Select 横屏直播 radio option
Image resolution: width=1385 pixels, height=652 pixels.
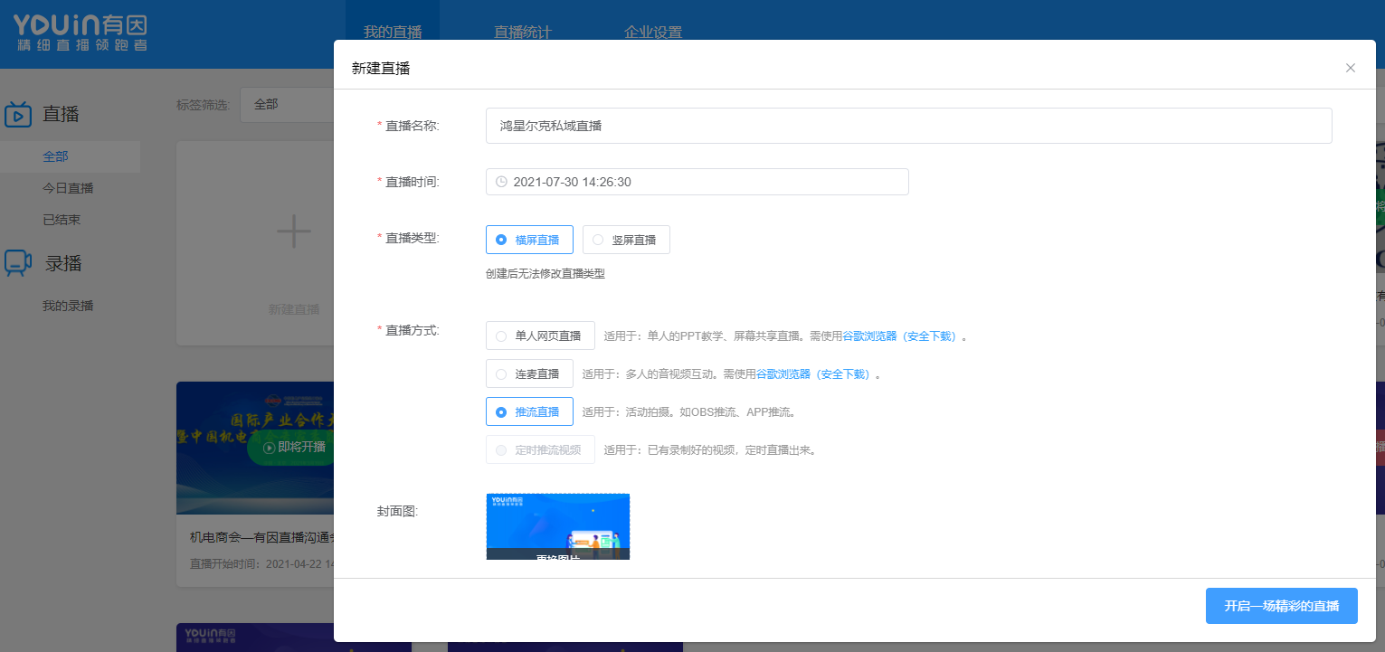529,240
